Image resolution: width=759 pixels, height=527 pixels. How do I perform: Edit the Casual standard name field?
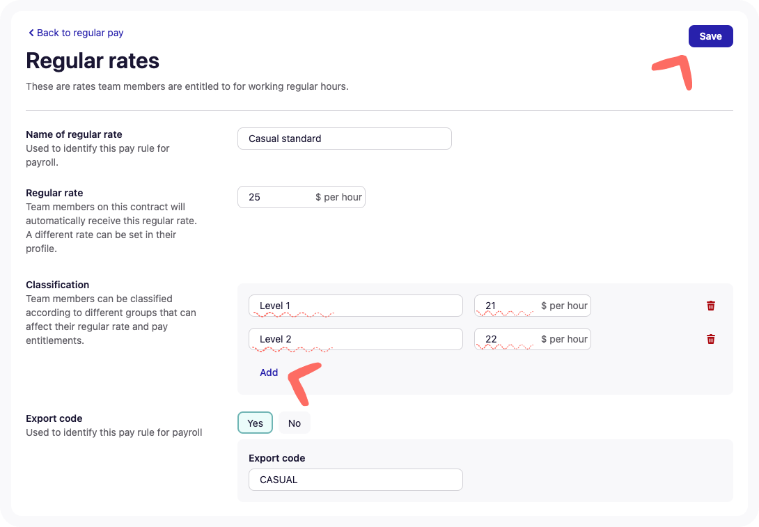tap(345, 139)
